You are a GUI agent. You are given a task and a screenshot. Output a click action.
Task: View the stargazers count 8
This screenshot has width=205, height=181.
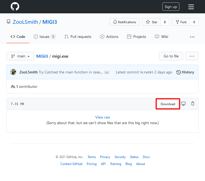(165, 22)
